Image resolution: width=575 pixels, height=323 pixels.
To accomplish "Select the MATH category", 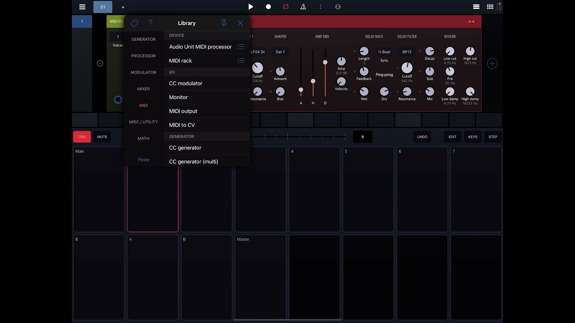I will 143,139.
